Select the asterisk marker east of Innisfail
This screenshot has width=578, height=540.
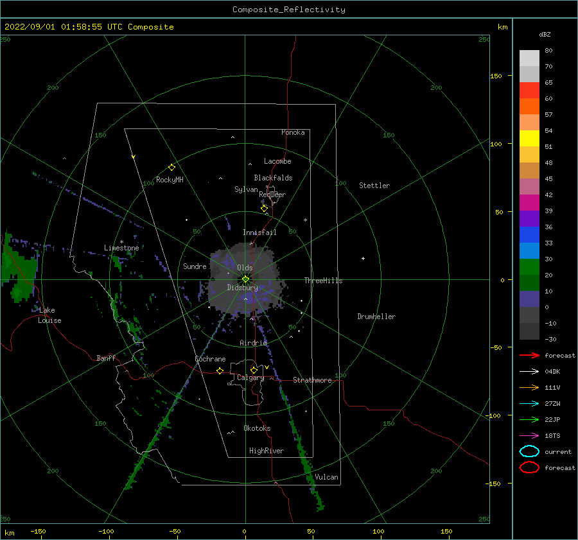tap(305, 220)
